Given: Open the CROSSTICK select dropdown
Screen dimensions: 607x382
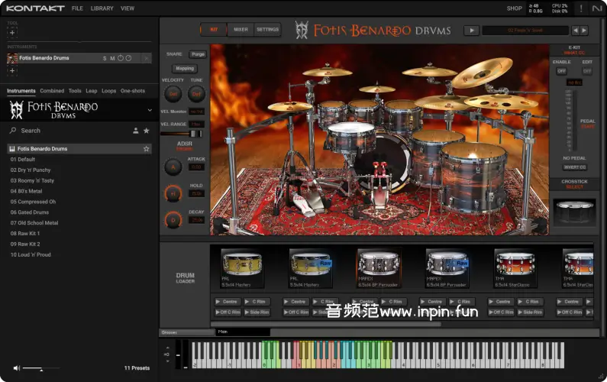Looking at the screenshot, I should pyautogui.click(x=574, y=186).
